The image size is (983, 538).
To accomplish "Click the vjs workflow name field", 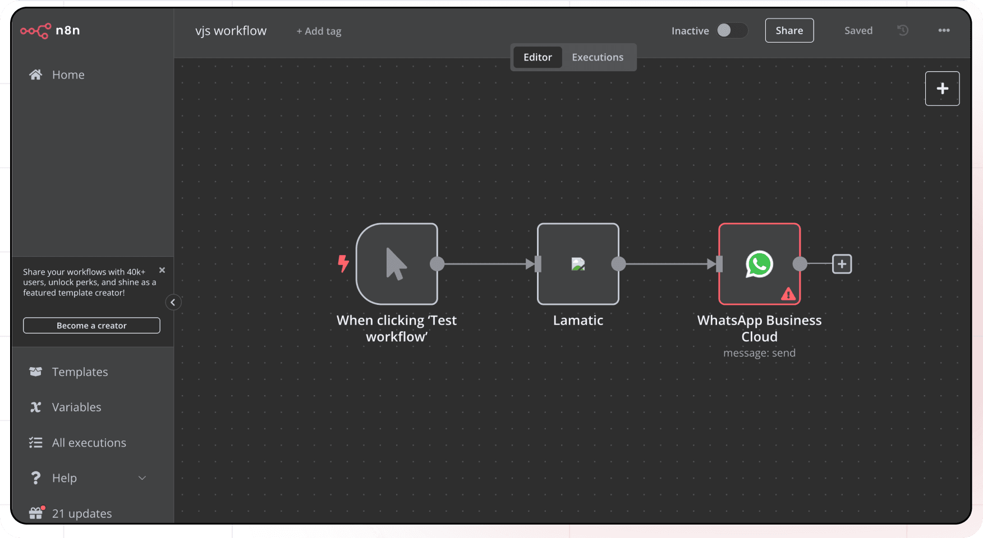I will 231,31.
